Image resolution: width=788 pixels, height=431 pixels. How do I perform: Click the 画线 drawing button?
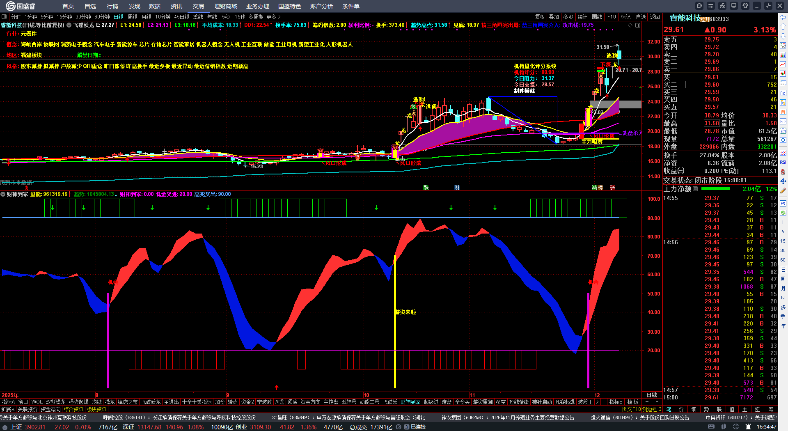coord(597,17)
